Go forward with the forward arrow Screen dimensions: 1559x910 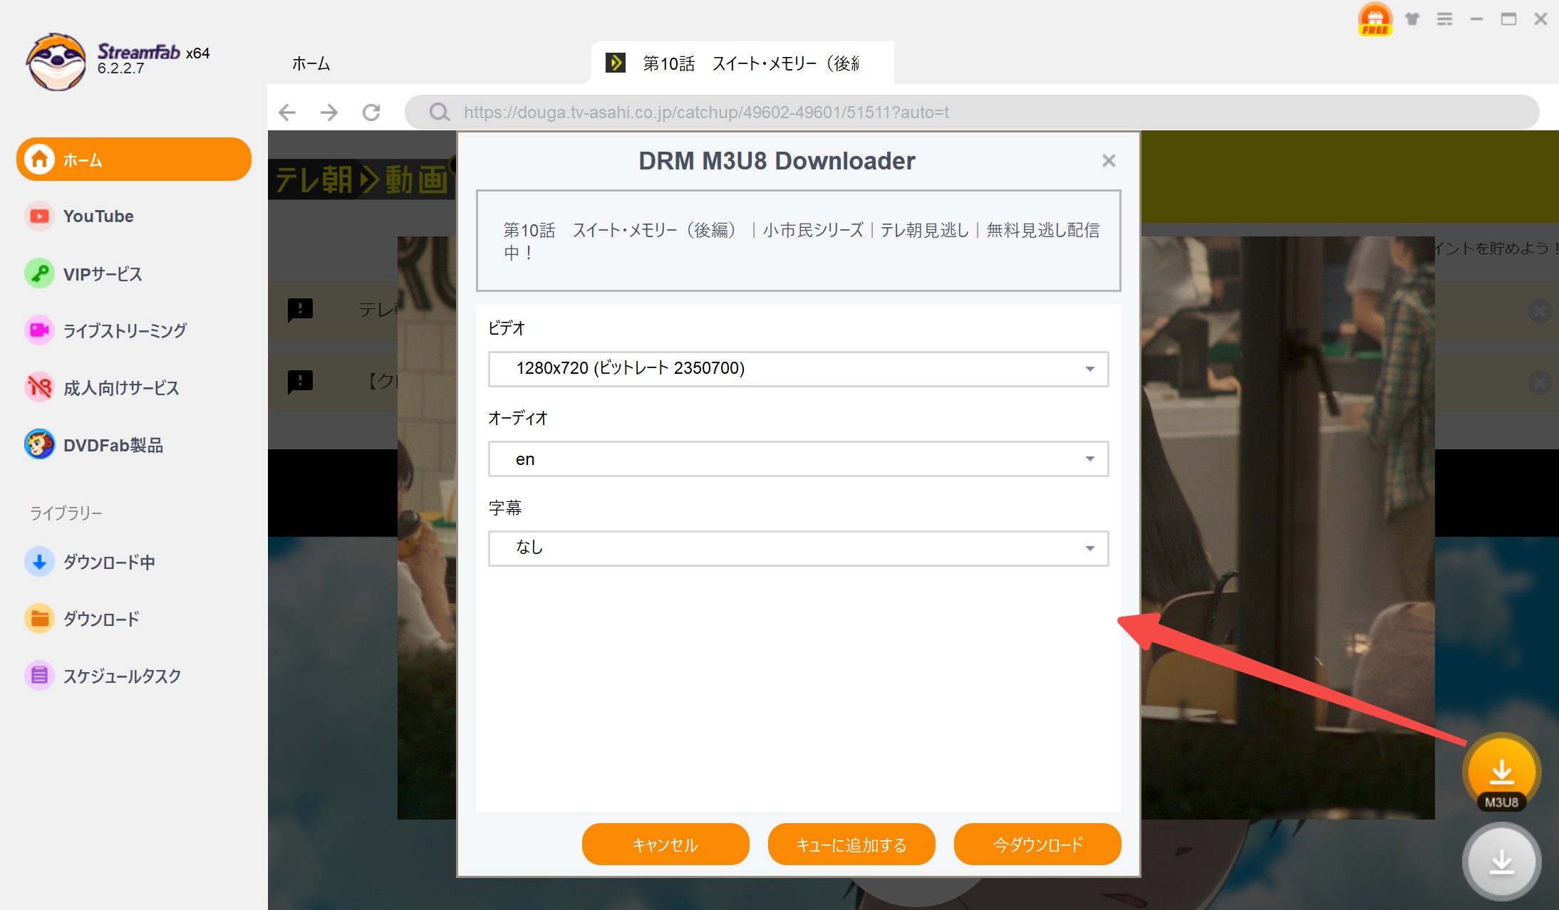tap(329, 113)
